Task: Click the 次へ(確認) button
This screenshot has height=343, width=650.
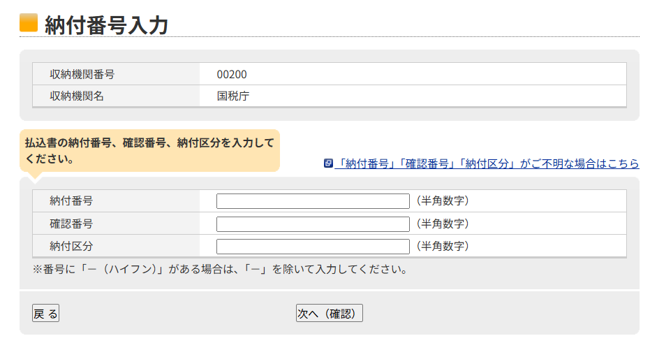Action: 329,314
